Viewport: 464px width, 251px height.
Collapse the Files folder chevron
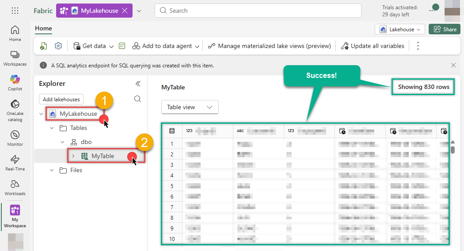coord(52,170)
